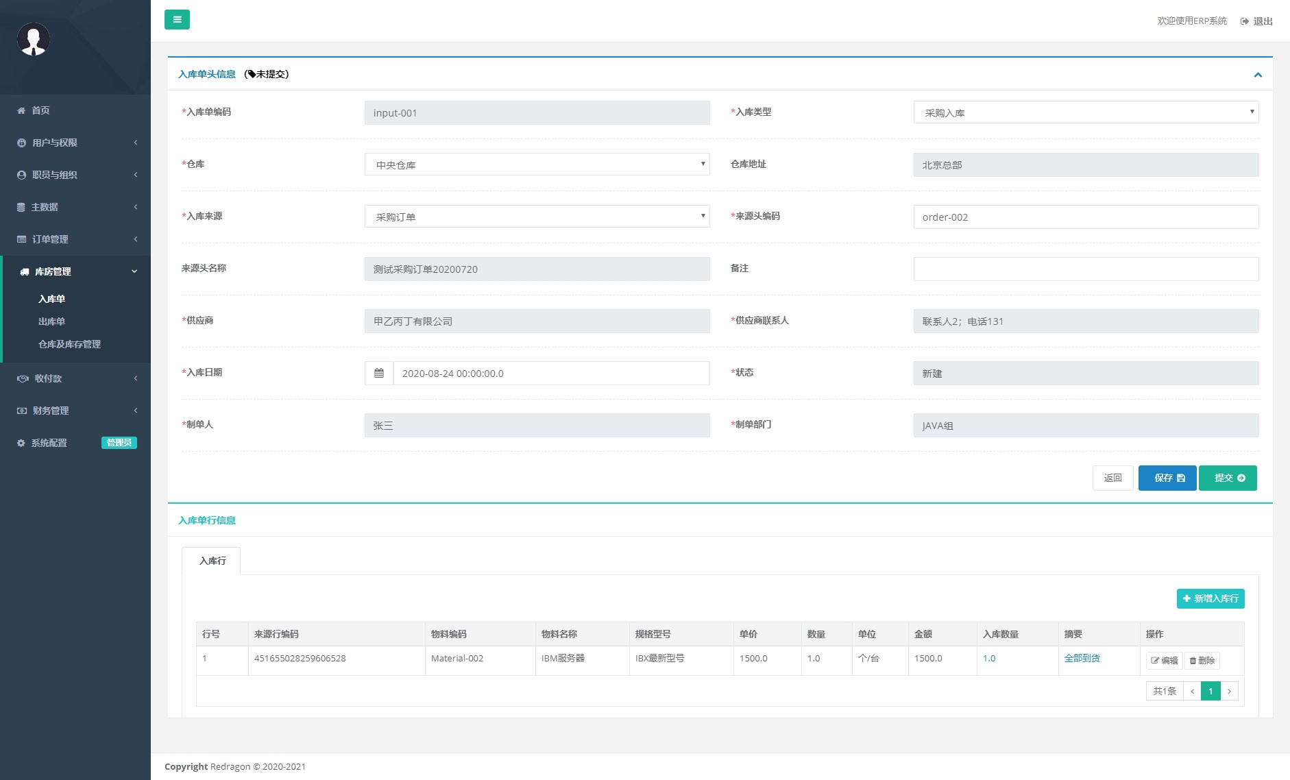Click the 入库单行信息 section title
1290x780 pixels.
[x=207, y=520]
